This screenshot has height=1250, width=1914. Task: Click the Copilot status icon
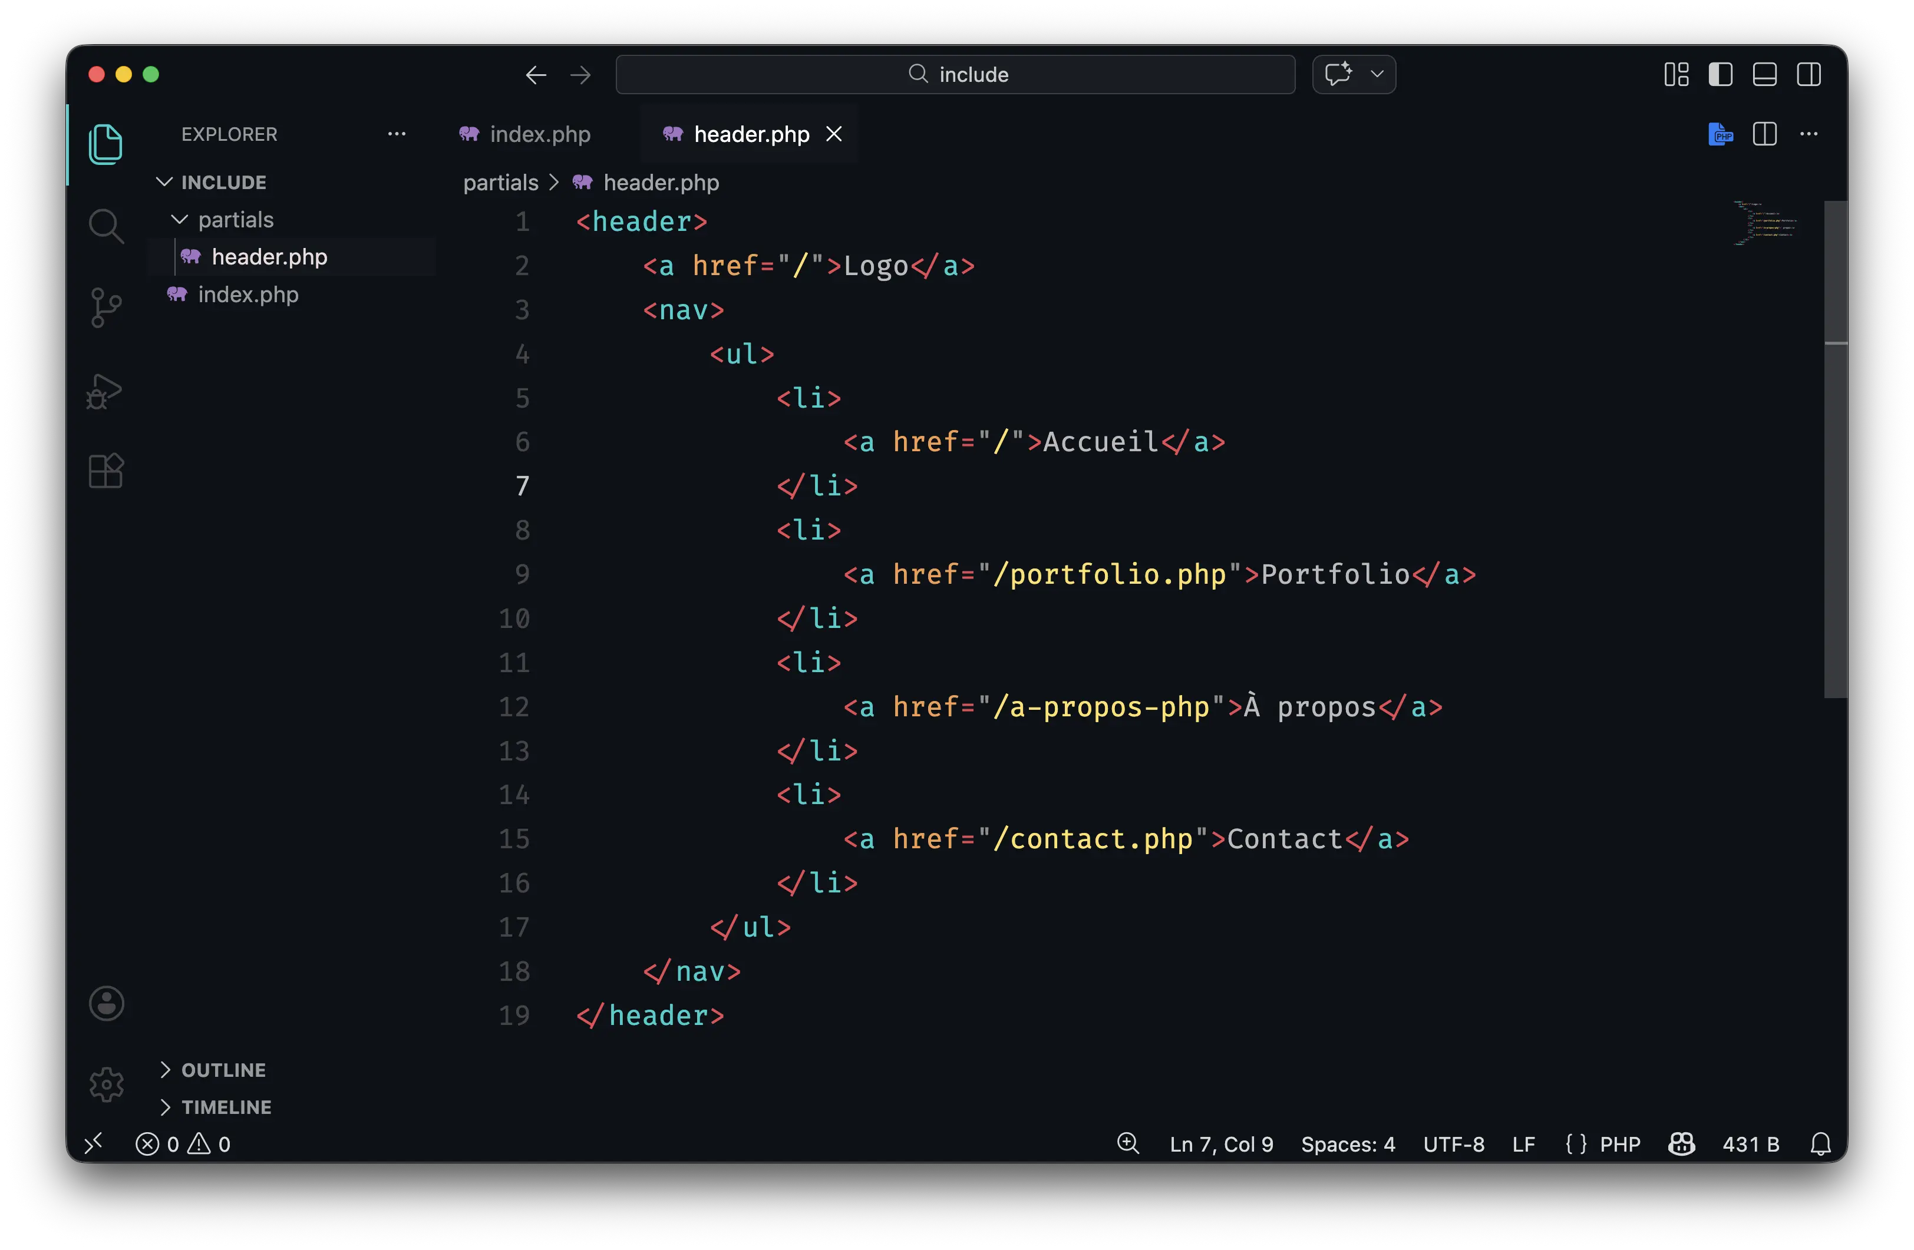1682,1144
